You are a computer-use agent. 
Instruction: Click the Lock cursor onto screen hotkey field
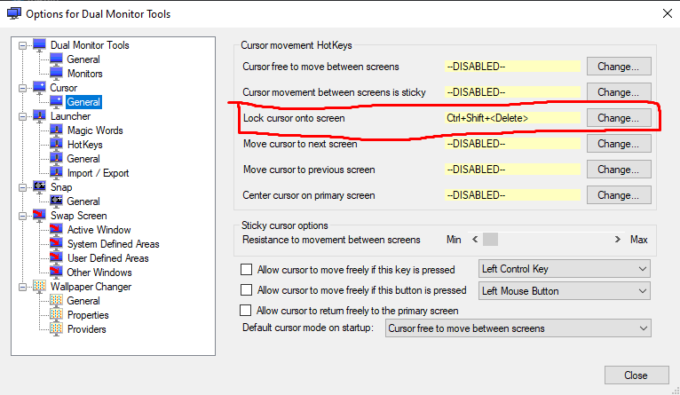(511, 118)
